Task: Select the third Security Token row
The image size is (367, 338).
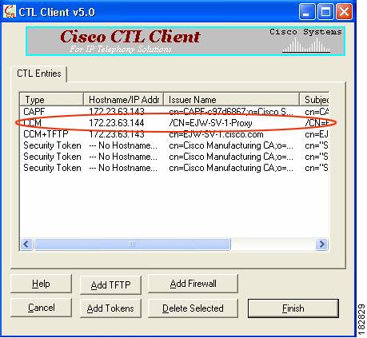Action: (174, 168)
